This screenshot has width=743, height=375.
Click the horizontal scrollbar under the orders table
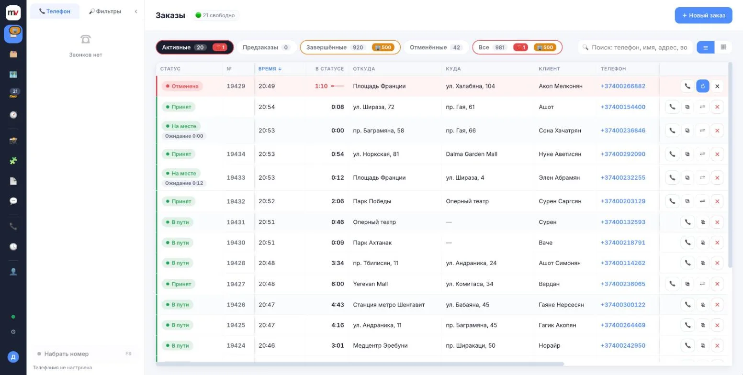[x=360, y=364]
